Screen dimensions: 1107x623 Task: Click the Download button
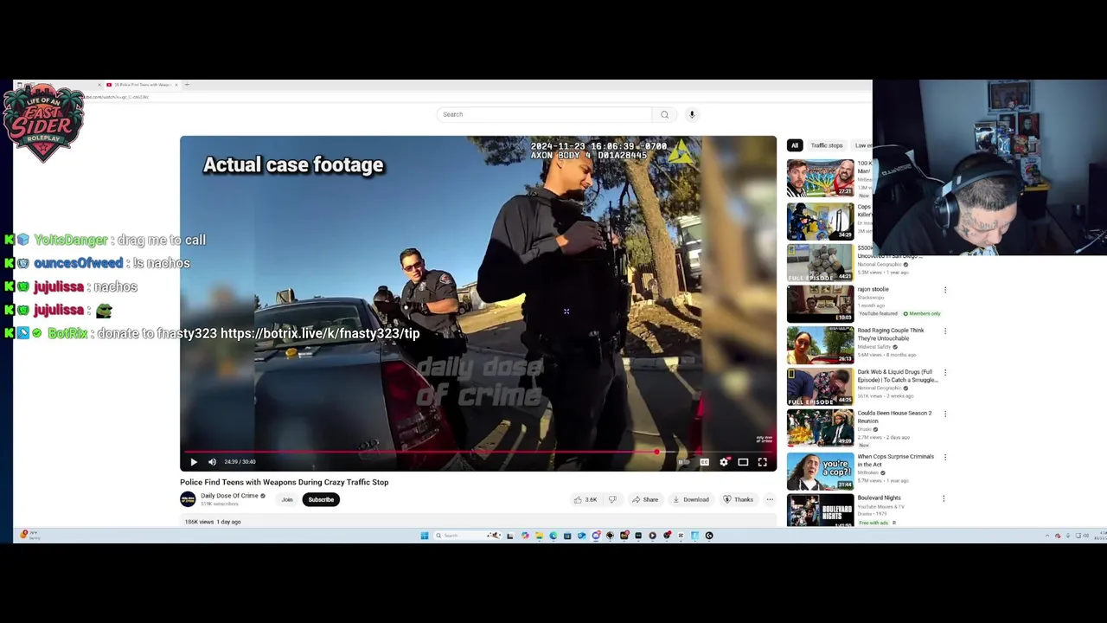[690, 499]
